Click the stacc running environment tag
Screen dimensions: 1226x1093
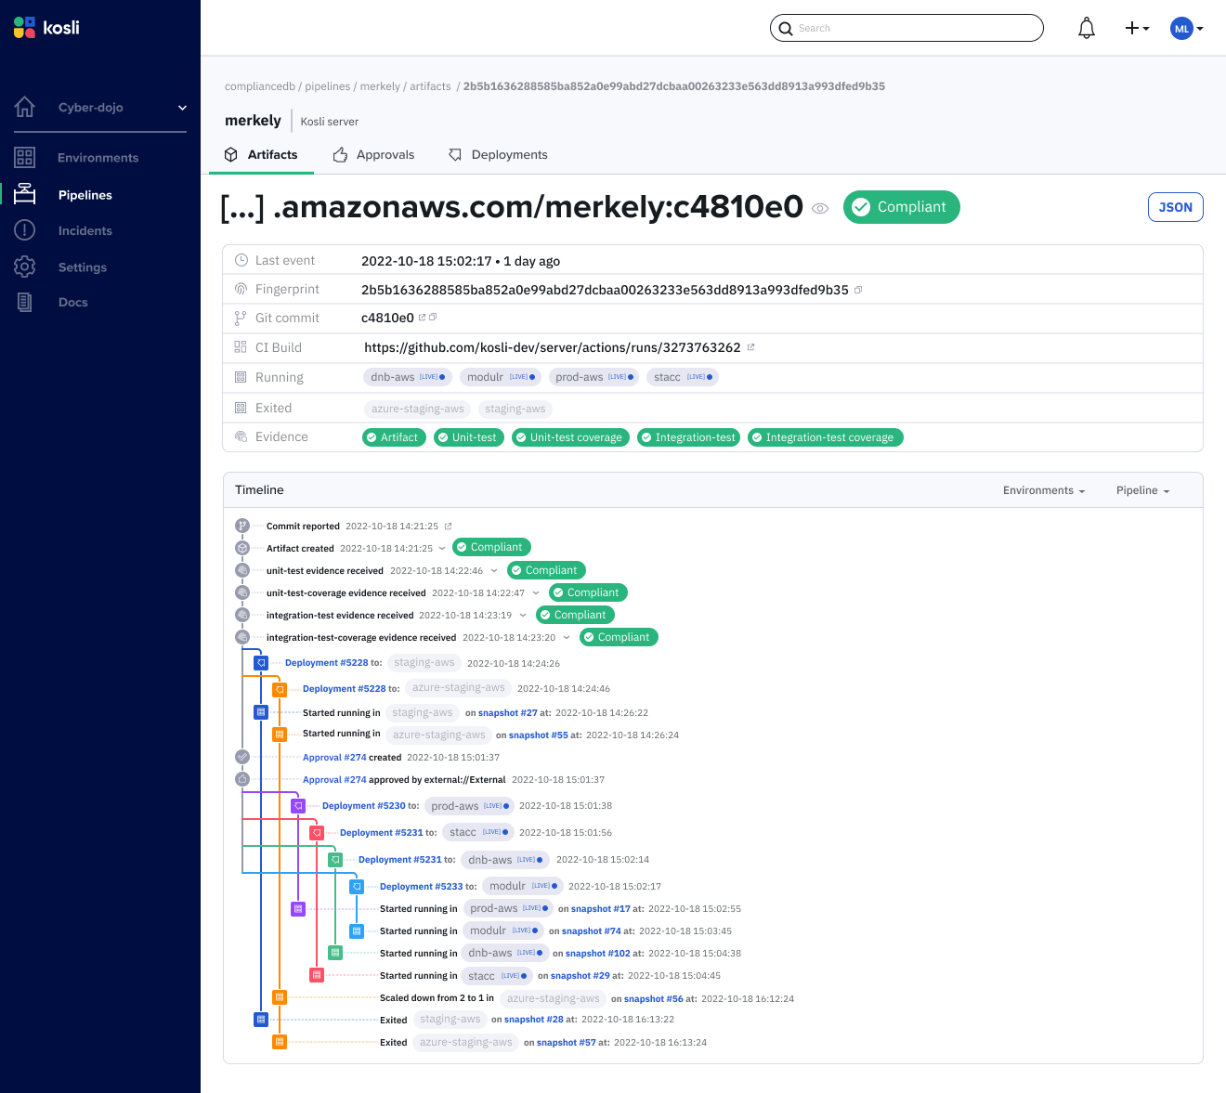point(683,377)
